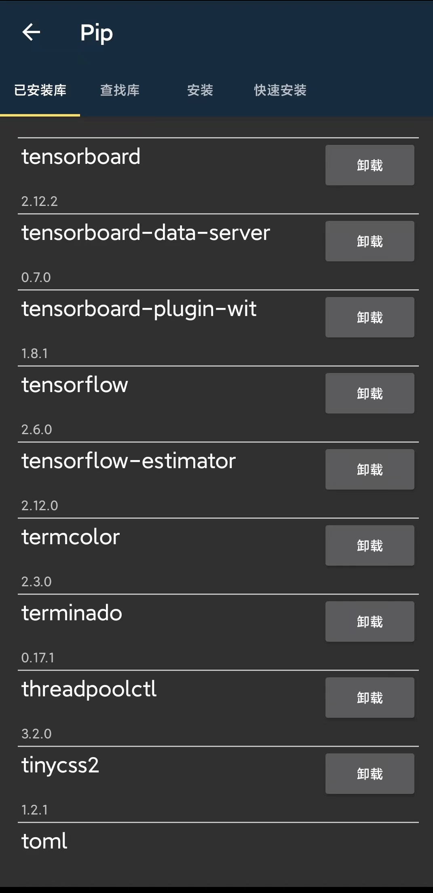This screenshot has width=433, height=893.
Task: Uninstall tensorboard-data-server
Action: coord(369,241)
